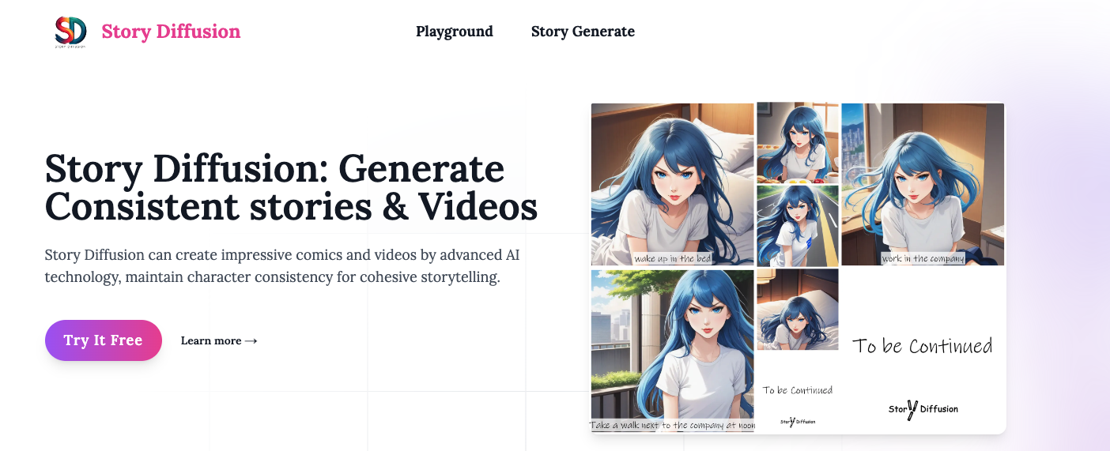Image resolution: width=1110 pixels, height=451 pixels.
Task: Click the large Story Diffusion logo in the comic
Action: tap(923, 409)
